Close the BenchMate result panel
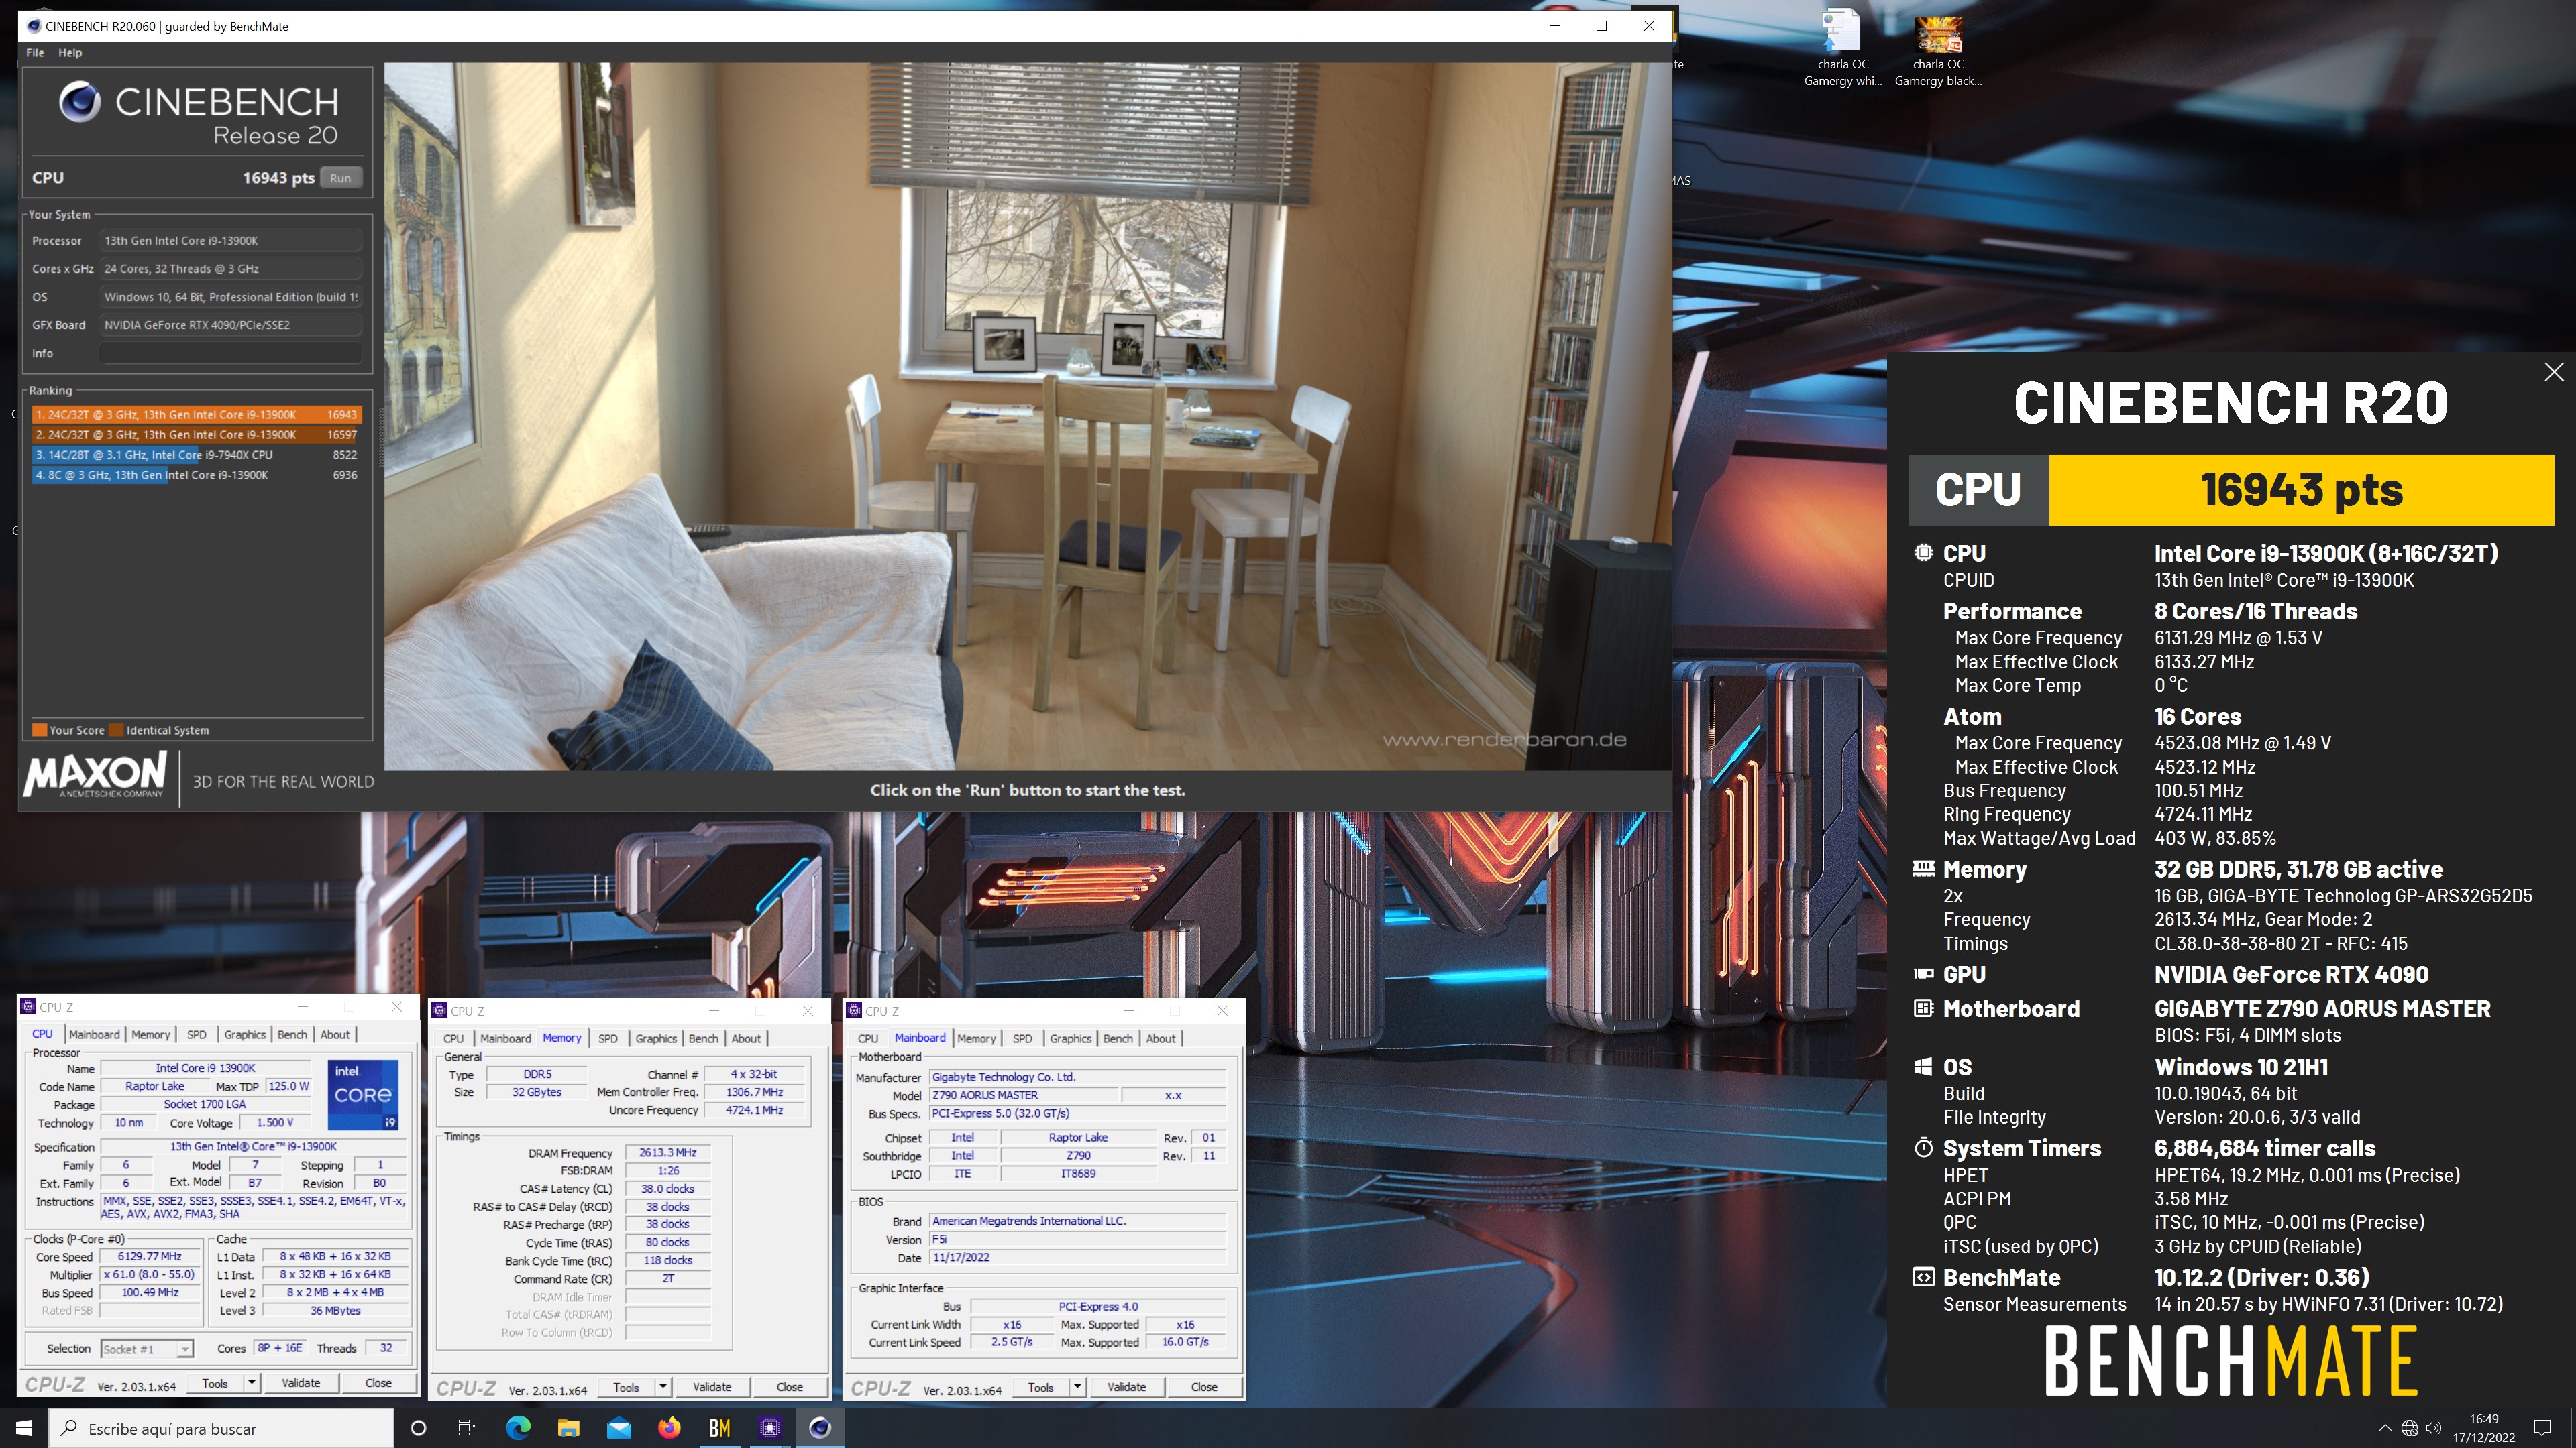2576x1448 pixels. (x=2554, y=372)
